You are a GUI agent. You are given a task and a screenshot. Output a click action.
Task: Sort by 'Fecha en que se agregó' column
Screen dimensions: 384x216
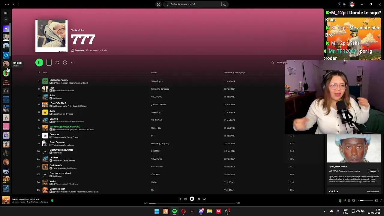235,72
